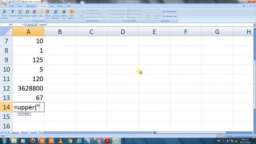This screenshot has height=144, width=256.
Task: Click cell containing 3628800
Action: (x=28, y=88)
